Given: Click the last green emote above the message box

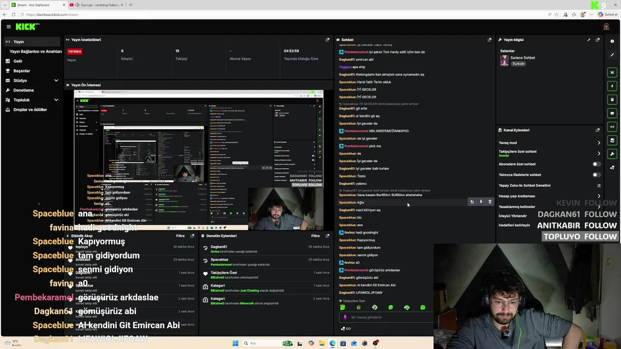Looking at the screenshot, I should (x=423, y=307).
